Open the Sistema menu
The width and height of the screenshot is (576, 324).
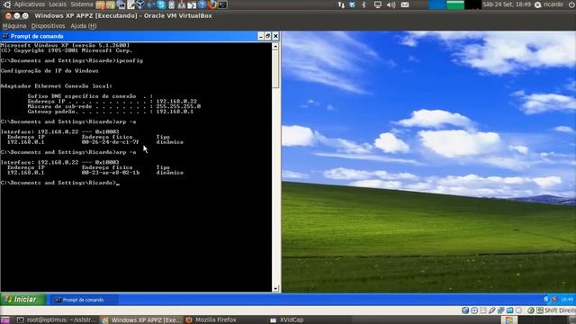82,4
